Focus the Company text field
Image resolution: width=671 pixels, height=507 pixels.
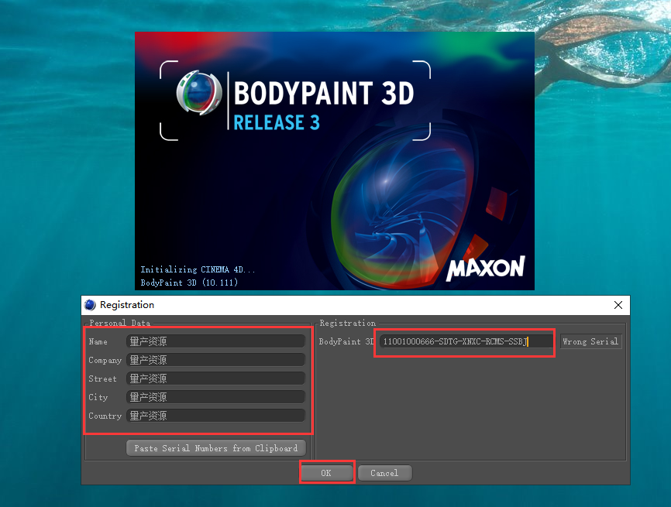pyautogui.click(x=215, y=360)
